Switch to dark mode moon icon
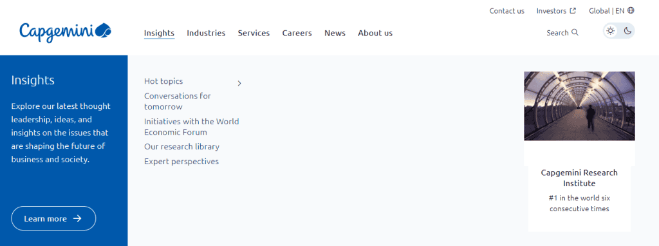This screenshot has width=659, height=246. [628, 31]
